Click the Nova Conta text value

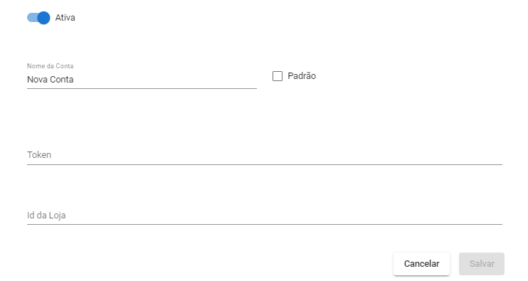51,80
